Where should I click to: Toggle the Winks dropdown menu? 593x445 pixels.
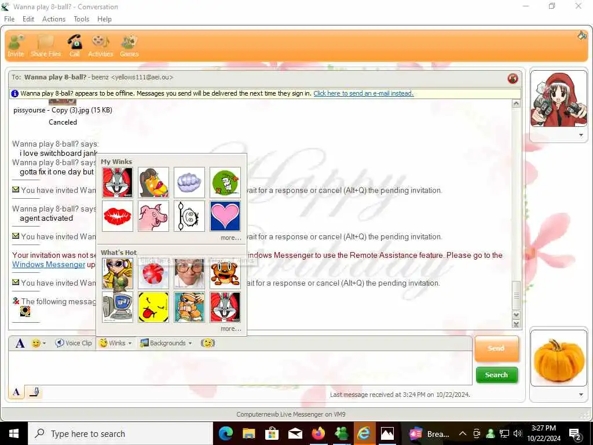coord(115,343)
